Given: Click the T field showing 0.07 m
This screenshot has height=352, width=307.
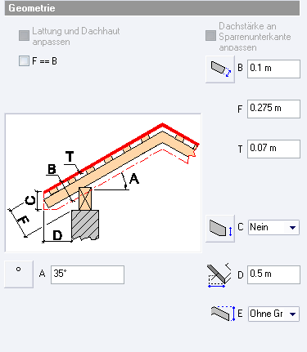Looking at the screenshot, I should (x=273, y=149).
